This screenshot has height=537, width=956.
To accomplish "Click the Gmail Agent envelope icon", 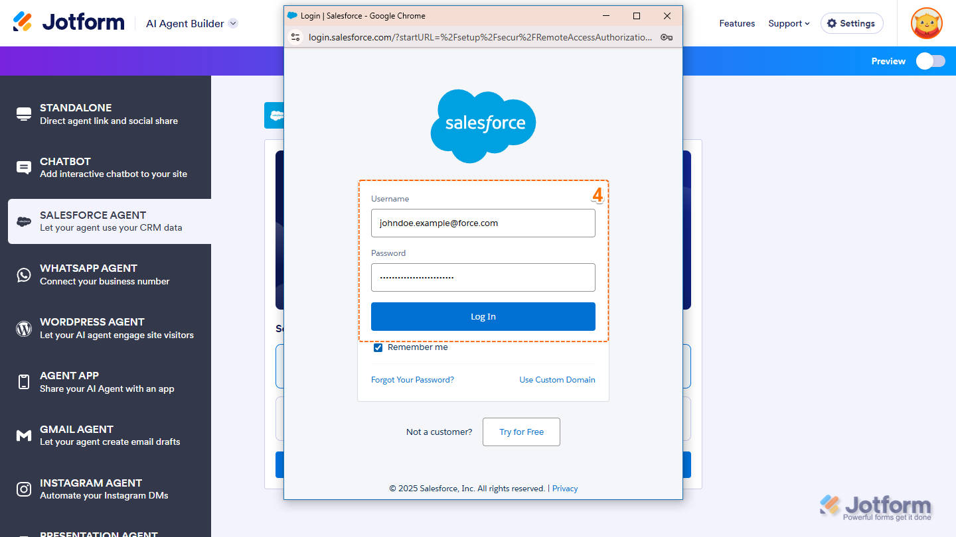I will (24, 436).
